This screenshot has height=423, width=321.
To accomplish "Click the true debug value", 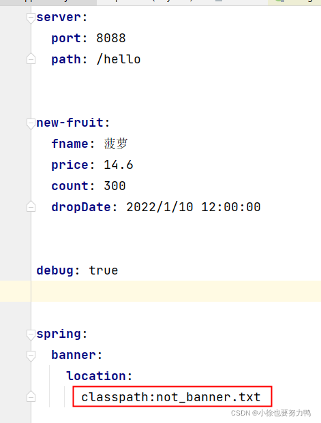I will click(x=104, y=270).
